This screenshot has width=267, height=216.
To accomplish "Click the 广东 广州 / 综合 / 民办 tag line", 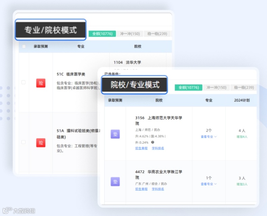I will (151, 184).
